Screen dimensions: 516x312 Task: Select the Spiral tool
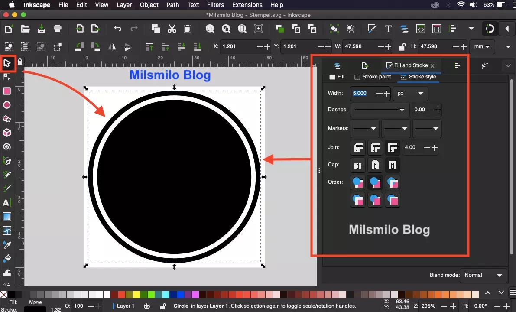pyautogui.click(x=7, y=147)
